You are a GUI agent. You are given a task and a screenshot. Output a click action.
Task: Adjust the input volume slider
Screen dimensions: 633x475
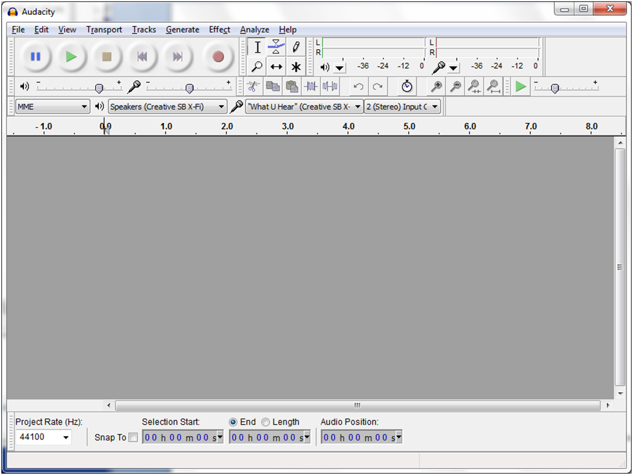(189, 88)
